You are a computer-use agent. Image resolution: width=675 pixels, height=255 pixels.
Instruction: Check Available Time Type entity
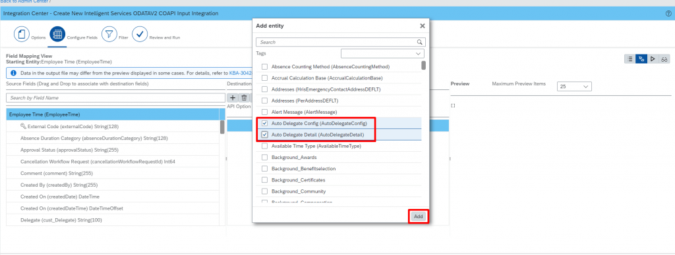265,146
